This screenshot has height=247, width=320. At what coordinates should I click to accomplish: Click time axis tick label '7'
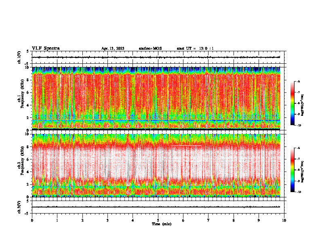tap(208, 220)
